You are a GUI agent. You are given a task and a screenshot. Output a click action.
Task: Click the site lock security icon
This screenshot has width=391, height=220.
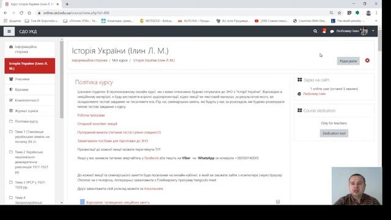pyautogui.click(x=39, y=13)
